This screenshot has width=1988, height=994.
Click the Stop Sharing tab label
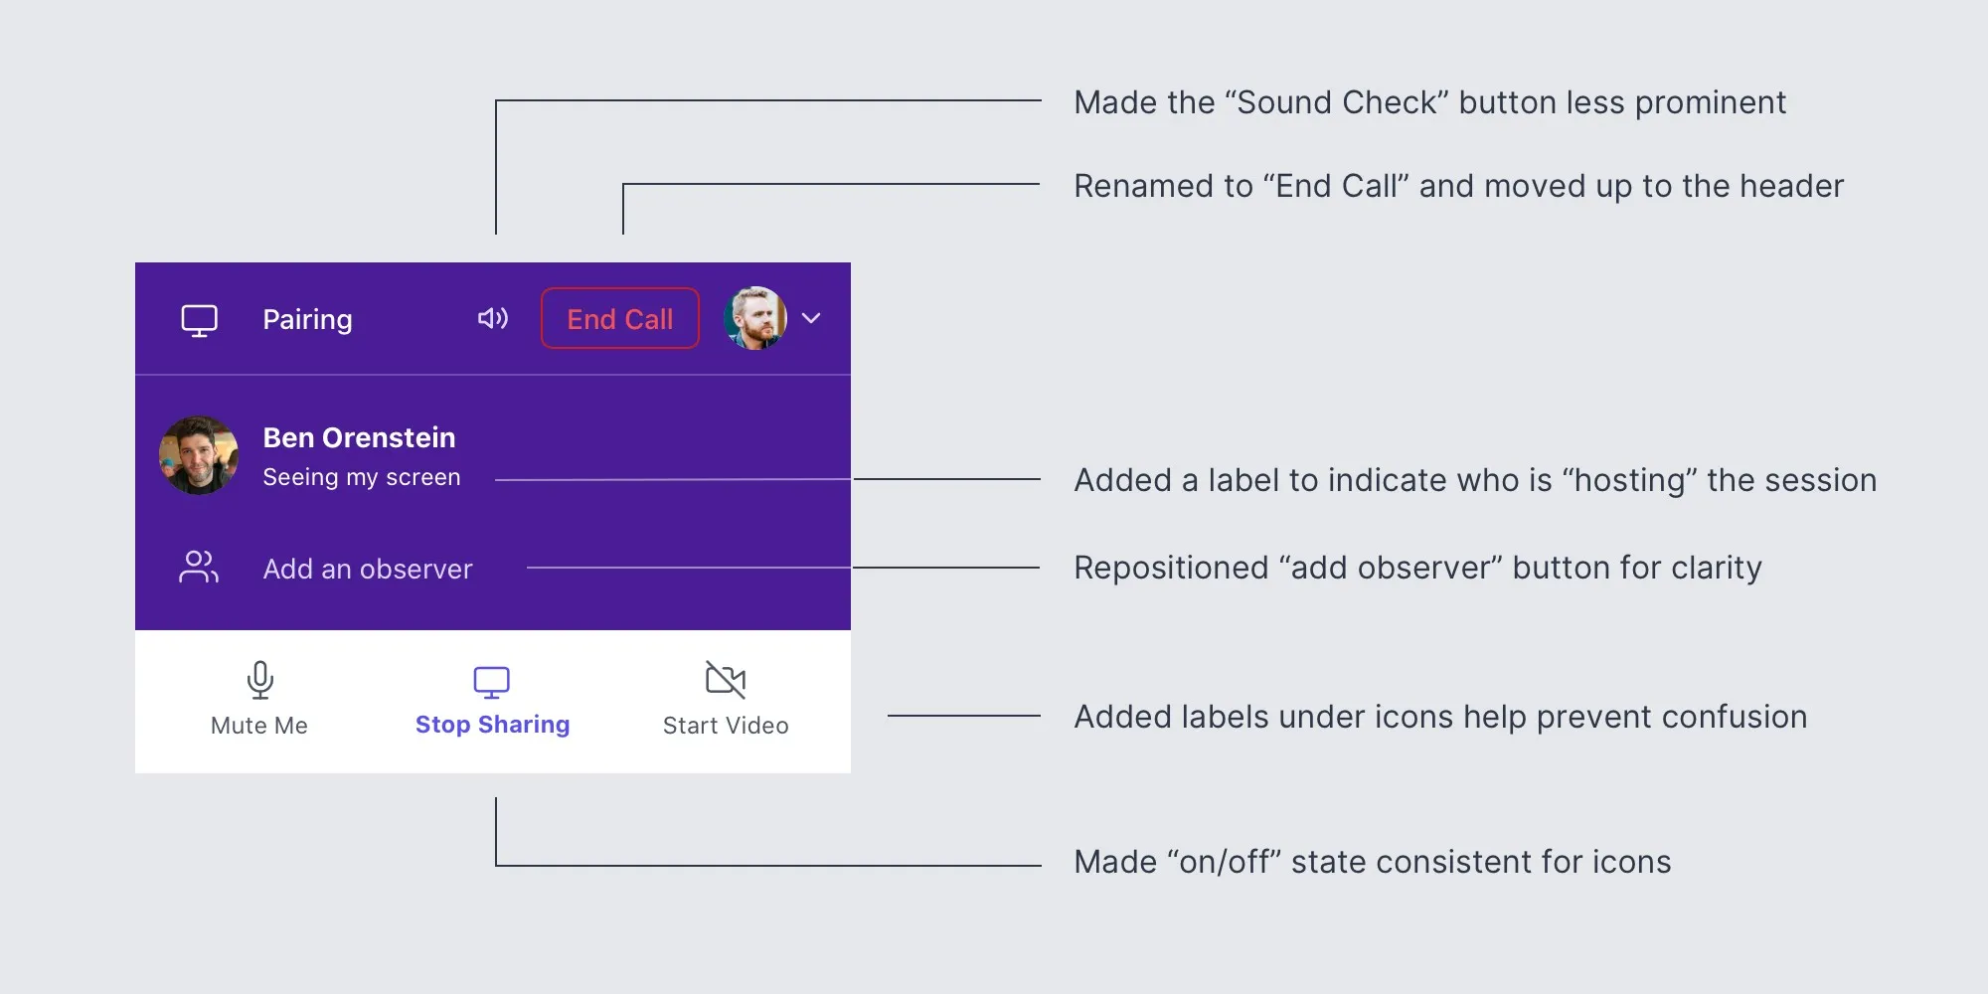pyautogui.click(x=492, y=724)
